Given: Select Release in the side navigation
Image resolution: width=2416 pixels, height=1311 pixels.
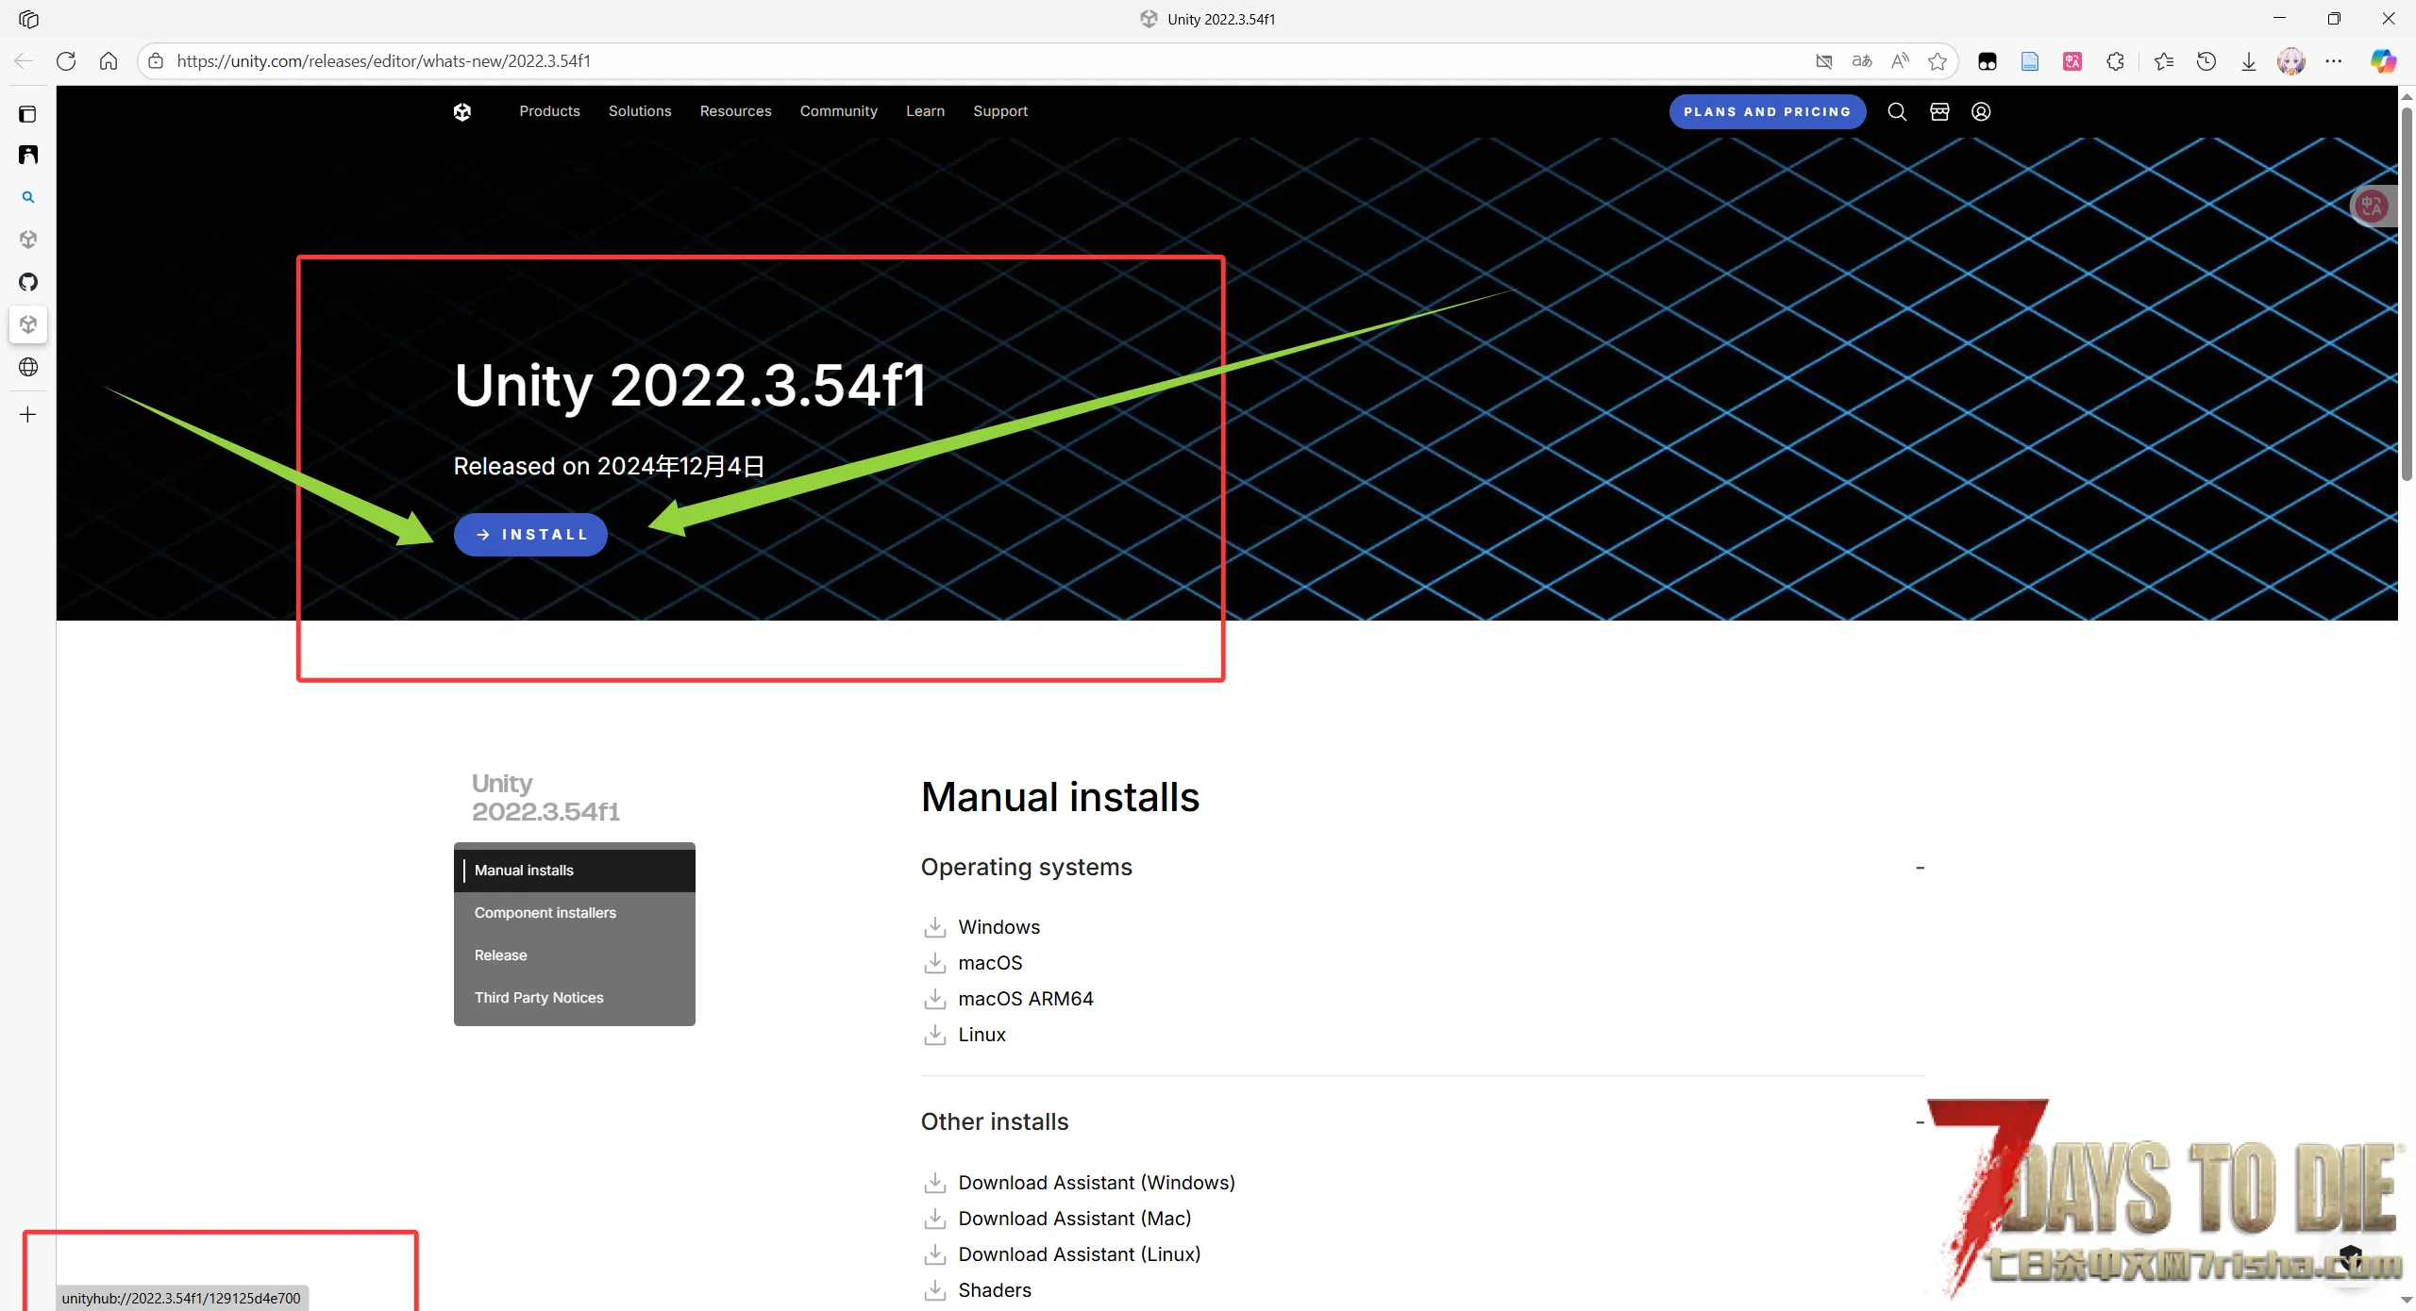Looking at the screenshot, I should point(574,955).
